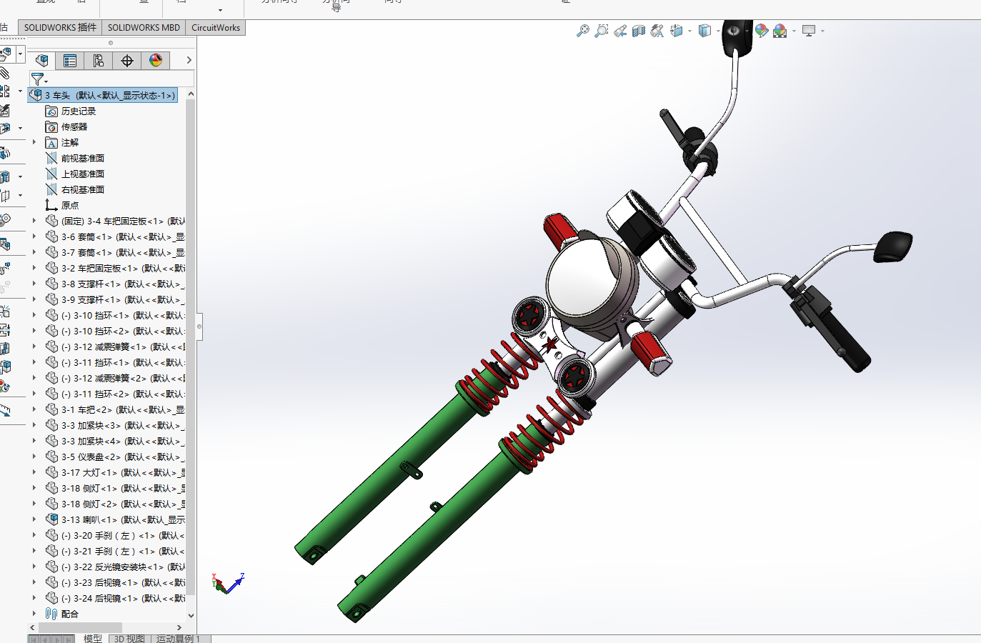Click the feature tree filter funnel icon
The height and width of the screenshot is (643, 981).
pyautogui.click(x=38, y=79)
